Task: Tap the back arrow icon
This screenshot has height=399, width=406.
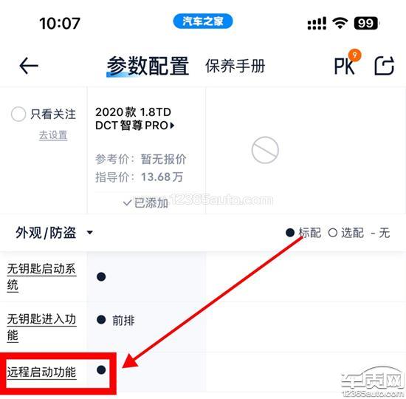Action: click(x=29, y=66)
